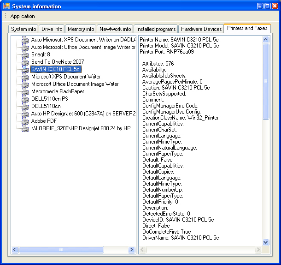Click the DefaultPriority: 0 line
The width and height of the screenshot is (281, 265).
click(x=160, y=202)
